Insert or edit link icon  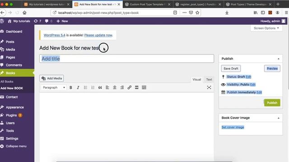coord(130,88)
